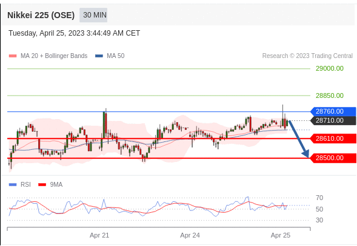Click the 9MA legend label
357x246 pixels.
pos(56,185)
